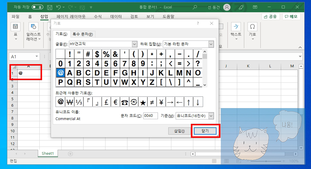This screenshot has width=311, height=169.
Task: Select the & symbol in the grid
Action: (115, 54)
